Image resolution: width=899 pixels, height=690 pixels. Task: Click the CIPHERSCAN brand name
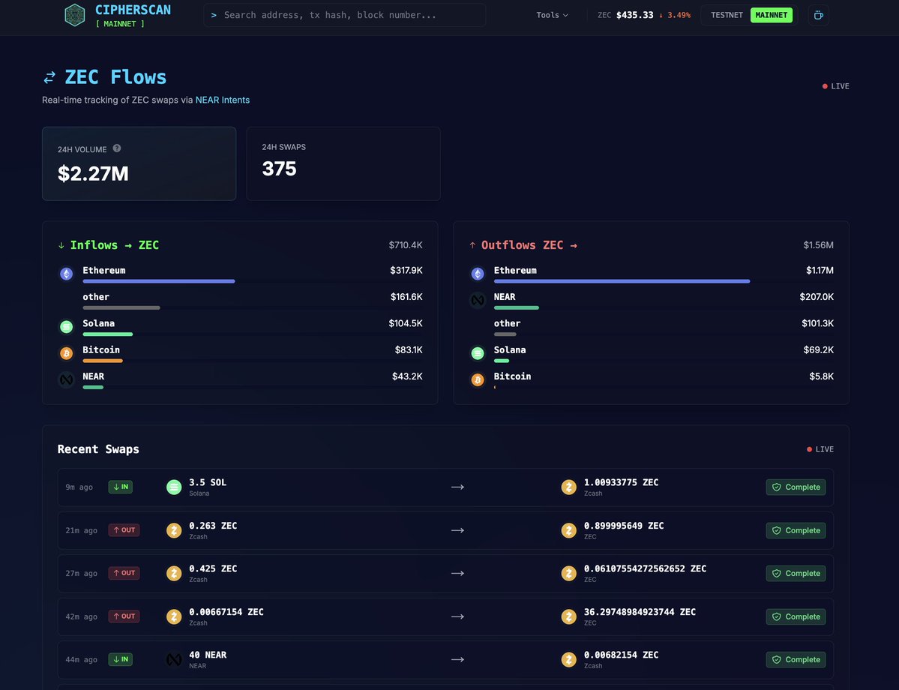click(x=133, y=10)
